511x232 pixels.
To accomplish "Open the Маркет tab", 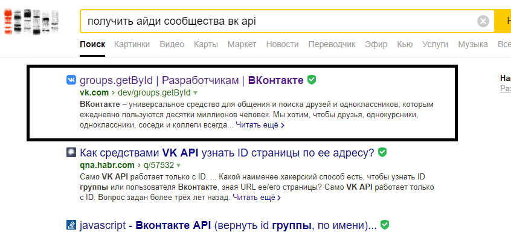I will [x=242, y=44].
